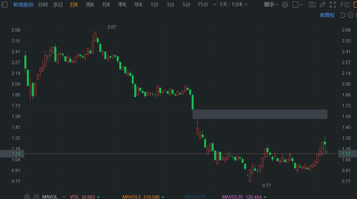357x199 pixels.
Task: Open the 1天:1分K period dropdown
Action: click(x=234, y=4)
